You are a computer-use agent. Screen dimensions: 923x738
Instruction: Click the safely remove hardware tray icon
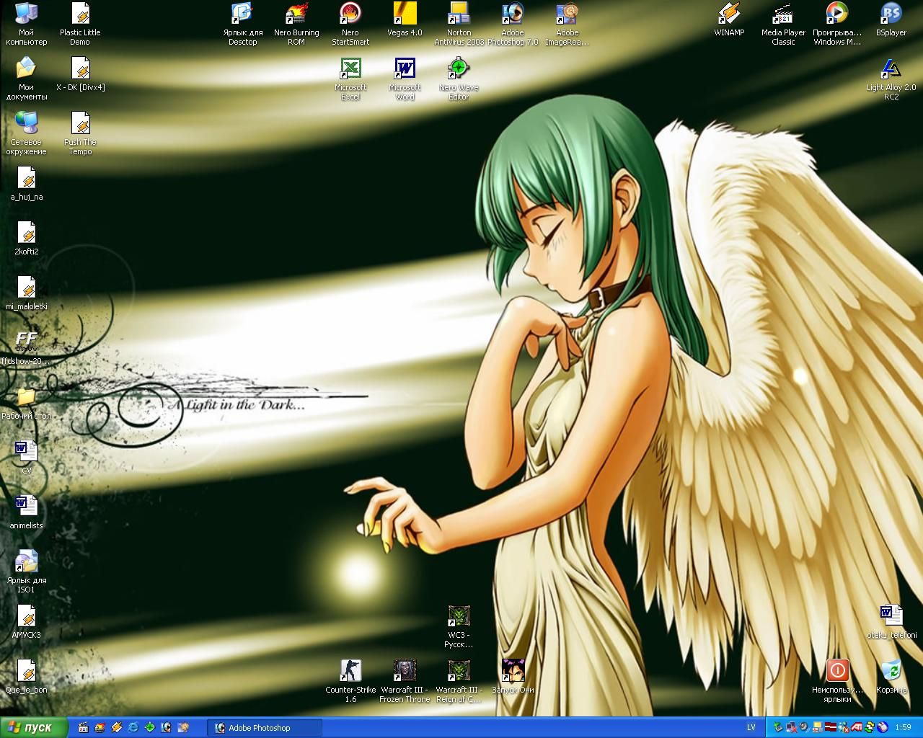pyautogui.click(x=778, y=728)
